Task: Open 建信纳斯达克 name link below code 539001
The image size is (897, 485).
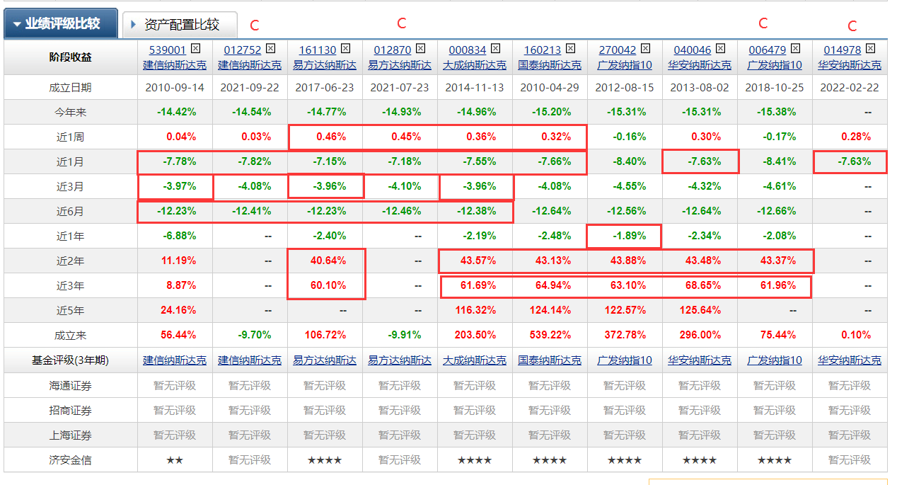Action: coord(175,65)
